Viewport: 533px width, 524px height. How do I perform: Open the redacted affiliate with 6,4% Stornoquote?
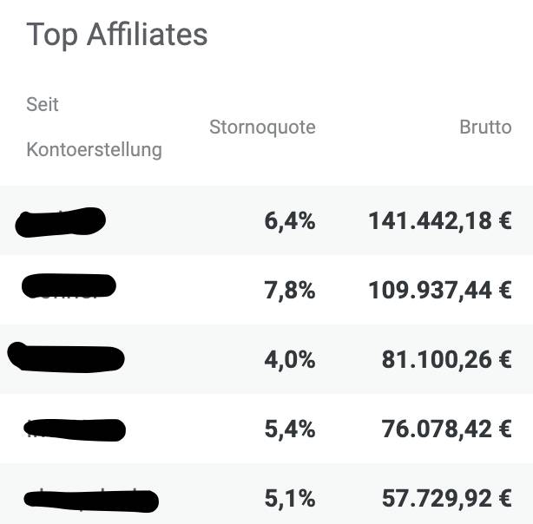click(61, 222)
